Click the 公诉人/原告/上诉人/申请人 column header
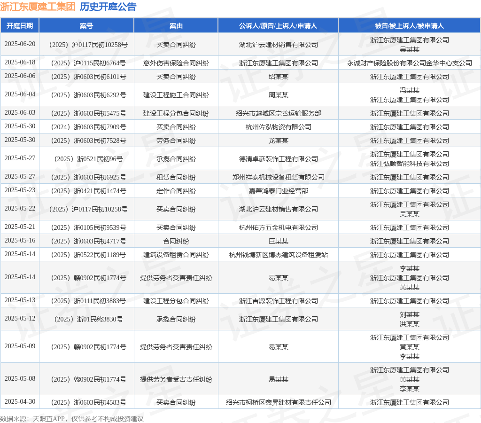This screenshot has width=481, height=423. [x=278, y=26]
